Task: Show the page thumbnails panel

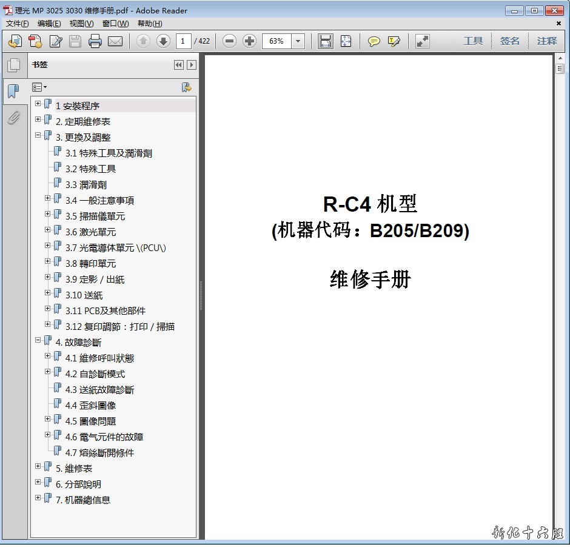Action: click(x=13, y=65)
